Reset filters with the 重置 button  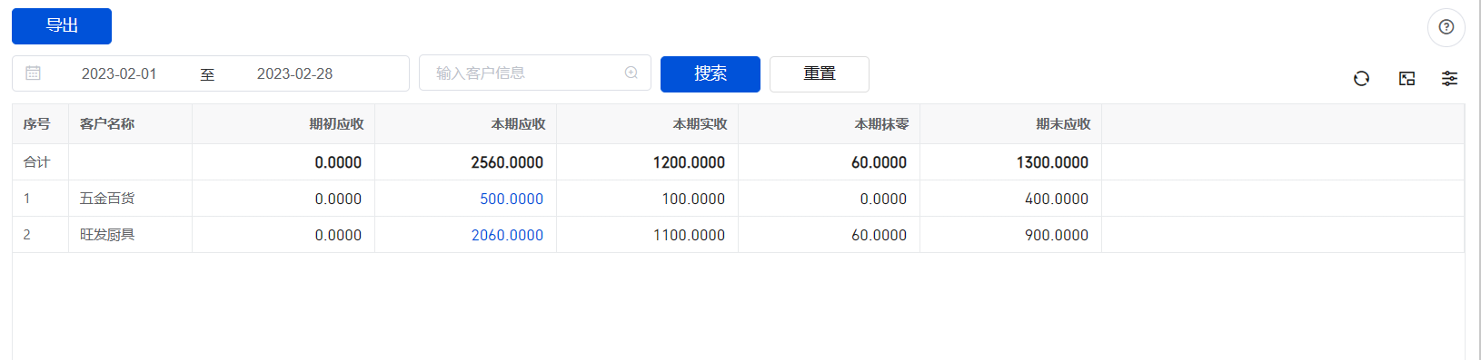point(820,73)
